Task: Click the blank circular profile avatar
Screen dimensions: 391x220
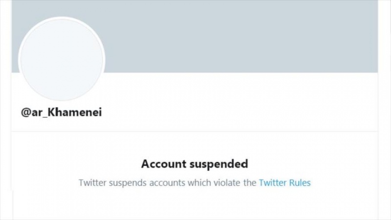Action: point(61,60)
